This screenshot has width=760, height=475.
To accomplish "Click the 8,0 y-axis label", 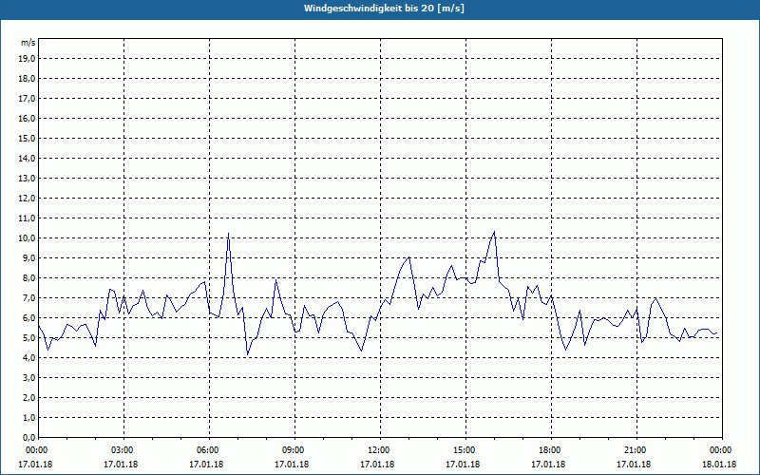I will pyautogui.click(x=29, y=278).
